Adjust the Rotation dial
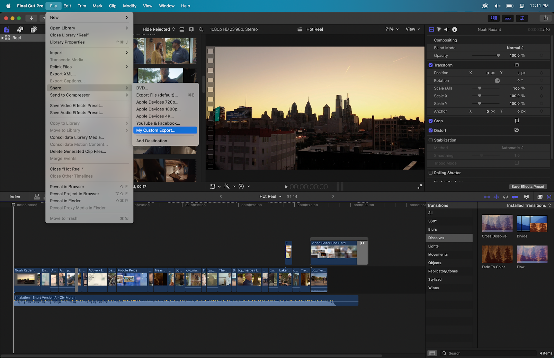554x358 pixels. click(497, 81)
